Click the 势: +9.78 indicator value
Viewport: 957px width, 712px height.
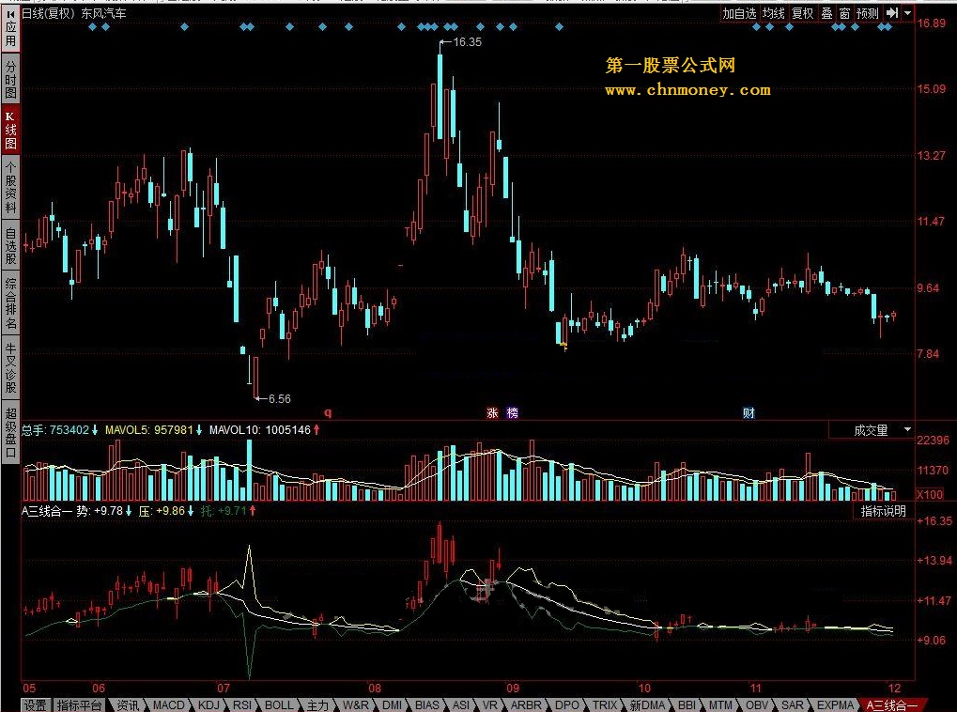(x=100, y=510)
